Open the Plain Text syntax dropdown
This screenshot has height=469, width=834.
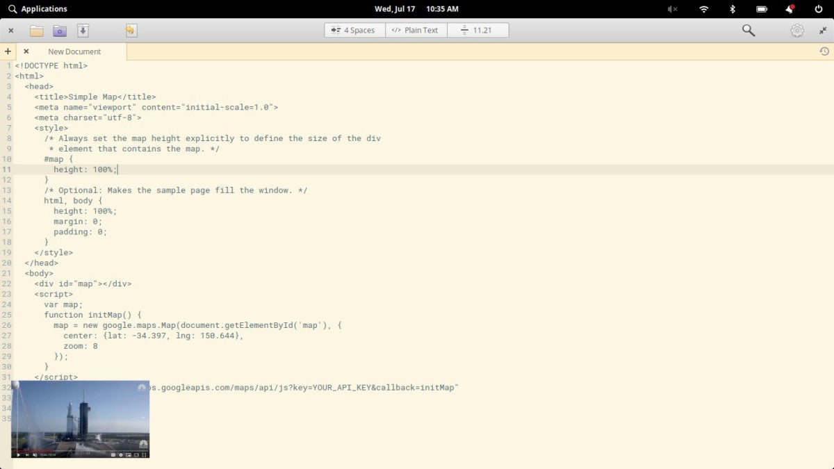pyautogui.click(x=416, y=31)
